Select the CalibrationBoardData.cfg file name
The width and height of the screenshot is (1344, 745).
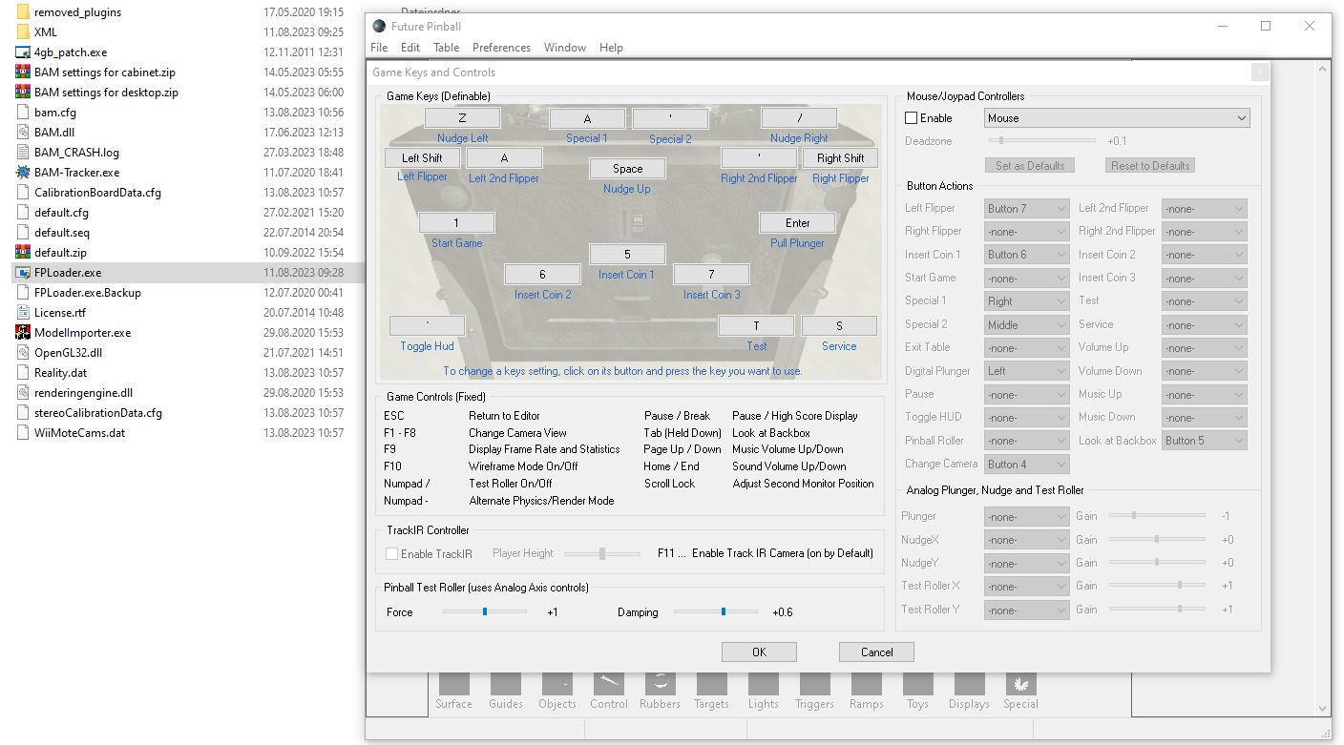(97, 193)
